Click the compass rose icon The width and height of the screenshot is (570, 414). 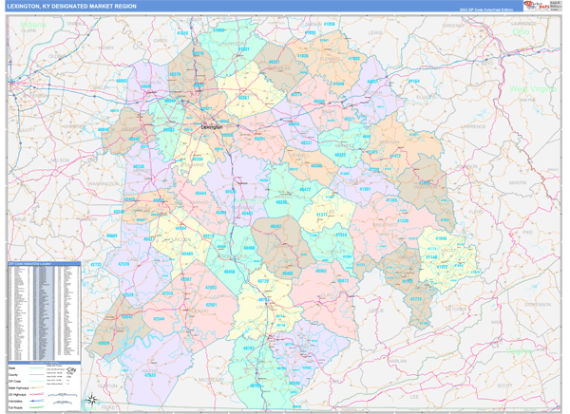click(x=92, y=400)
